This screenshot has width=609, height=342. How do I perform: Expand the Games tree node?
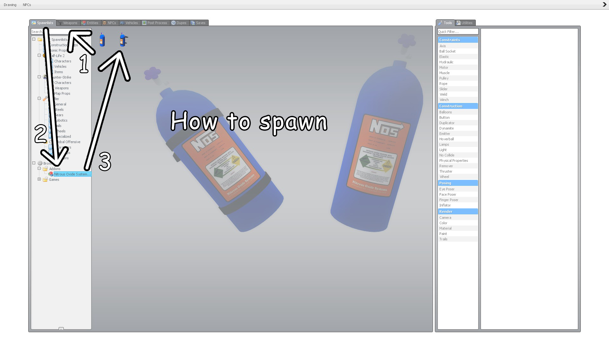coord(39,179)
